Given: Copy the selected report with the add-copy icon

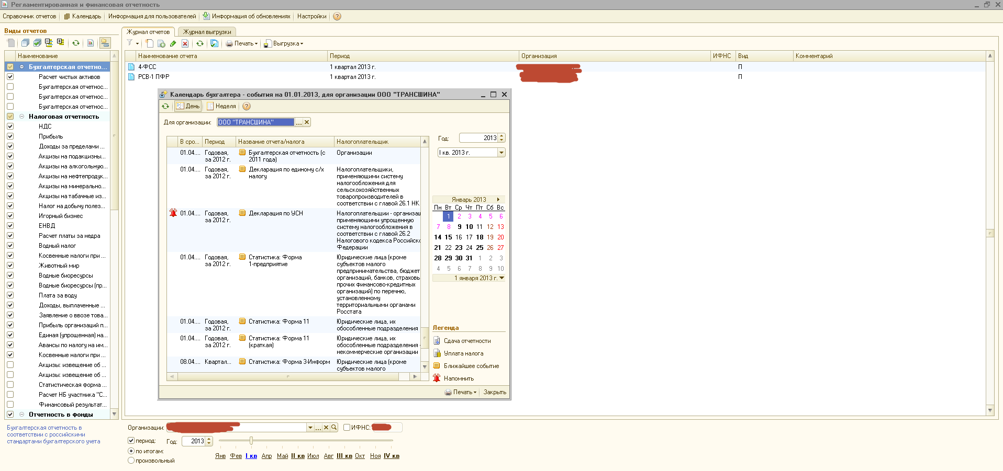Looking at the screenshot, I should pos(161,43).
